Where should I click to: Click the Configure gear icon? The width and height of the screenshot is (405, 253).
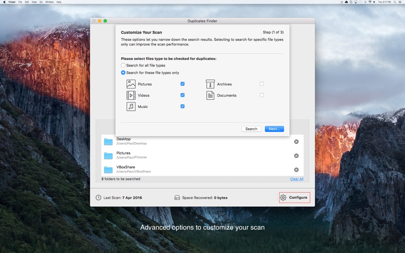pos(283,198)
